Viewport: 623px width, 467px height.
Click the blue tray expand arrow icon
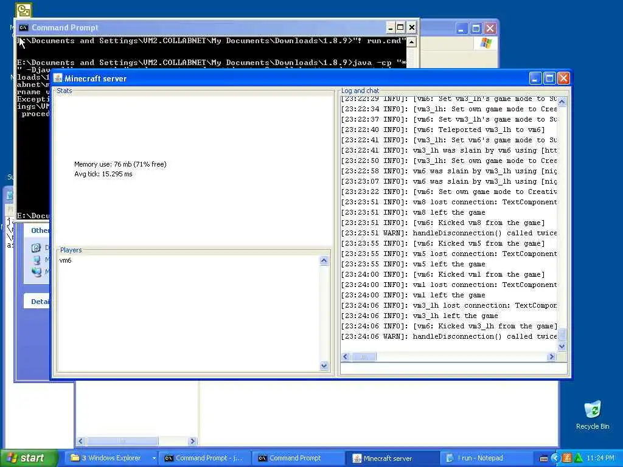tap(555, 458)
